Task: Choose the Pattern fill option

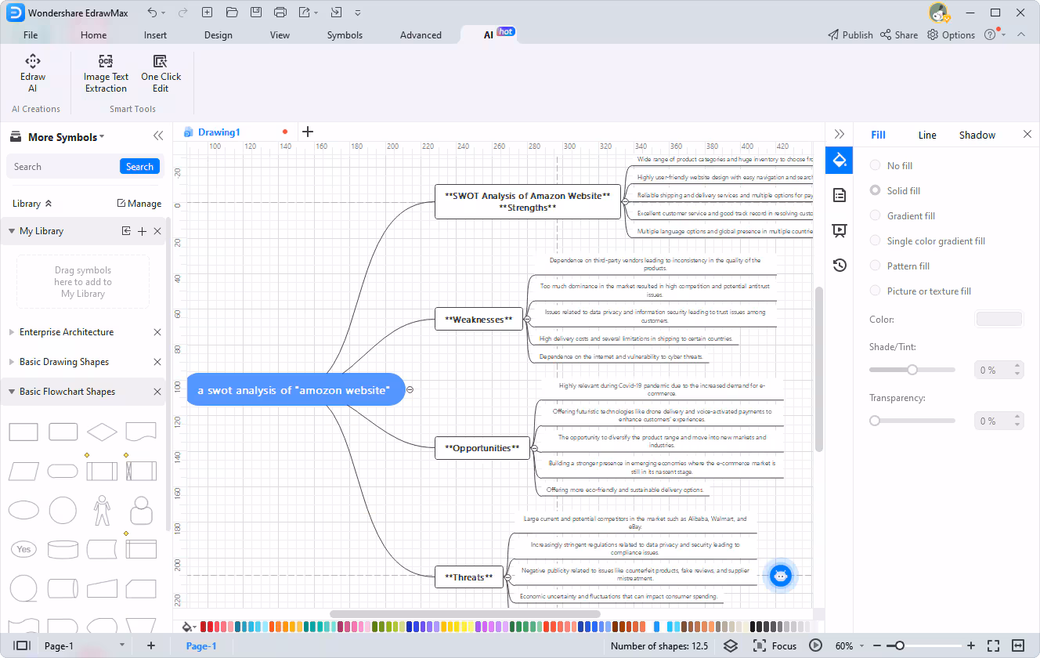Action: (x=900, y=266)
